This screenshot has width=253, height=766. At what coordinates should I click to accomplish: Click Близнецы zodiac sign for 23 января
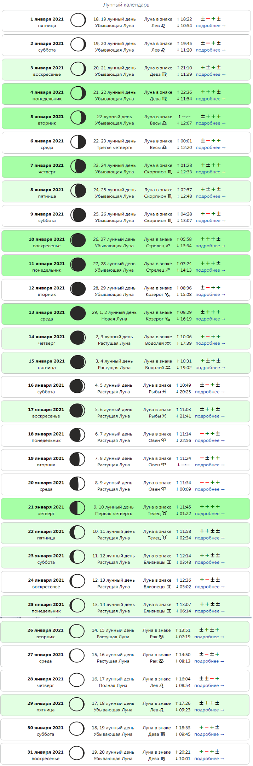[x=157, y=563]
